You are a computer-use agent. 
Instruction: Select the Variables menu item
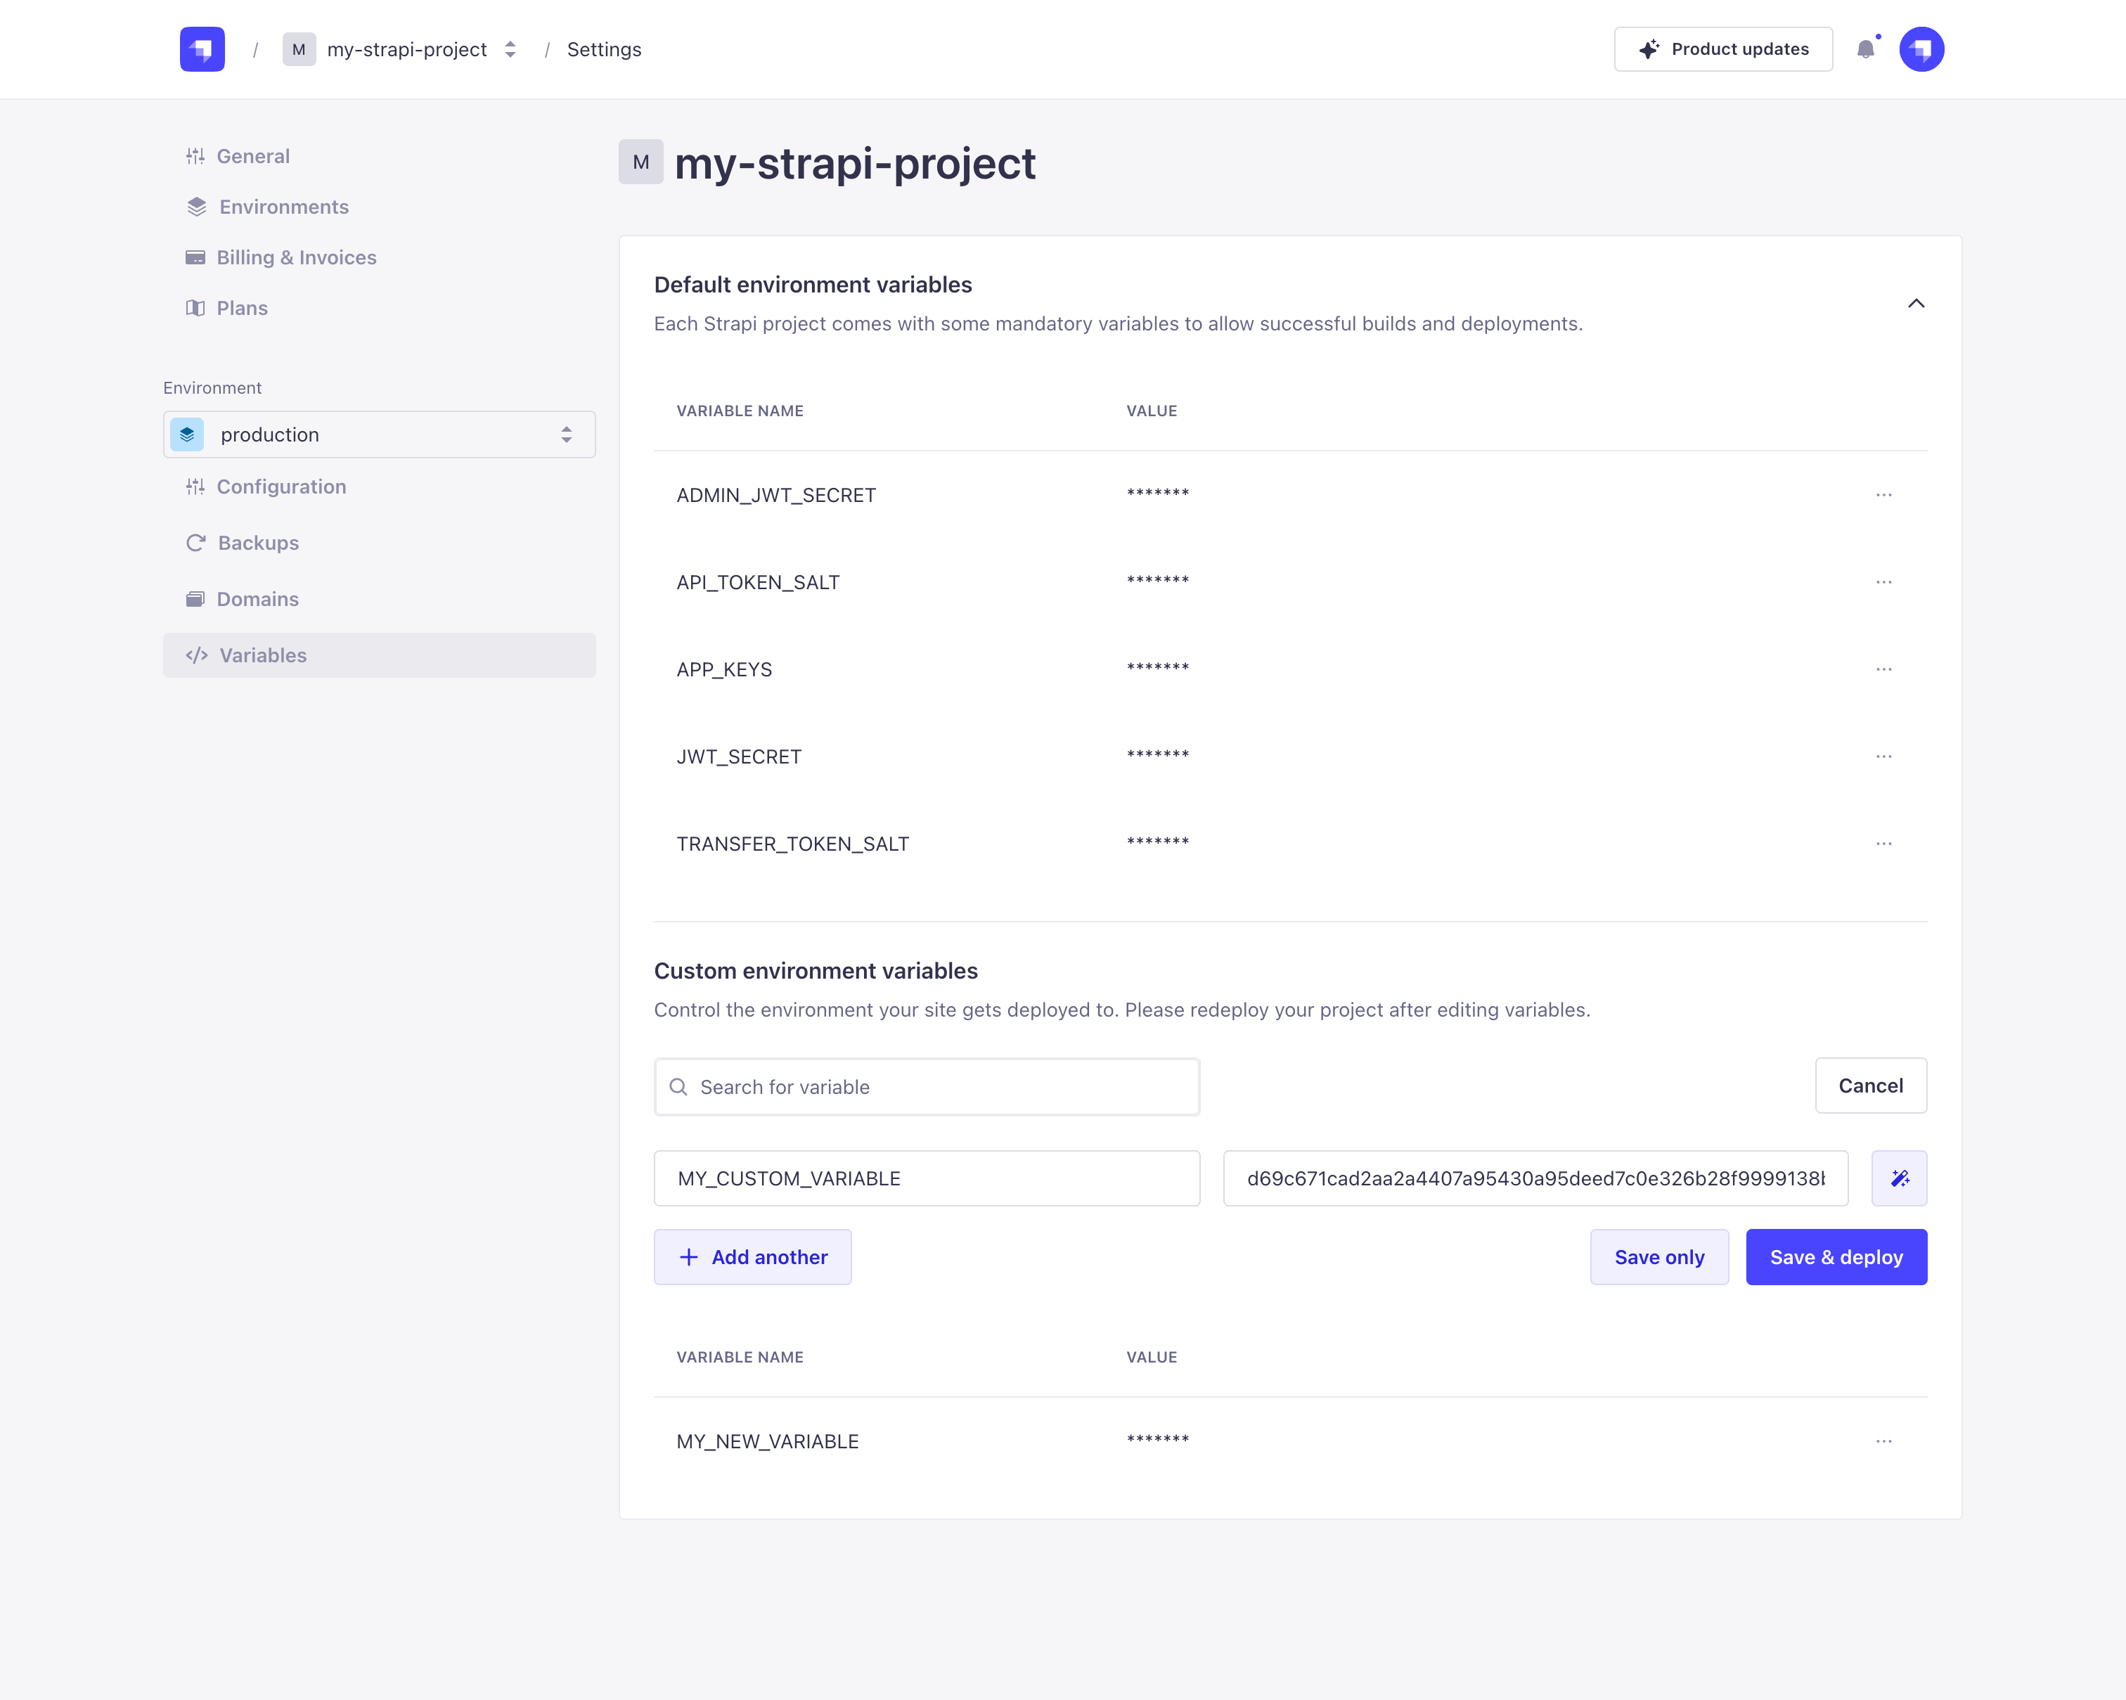coord(380,655)
